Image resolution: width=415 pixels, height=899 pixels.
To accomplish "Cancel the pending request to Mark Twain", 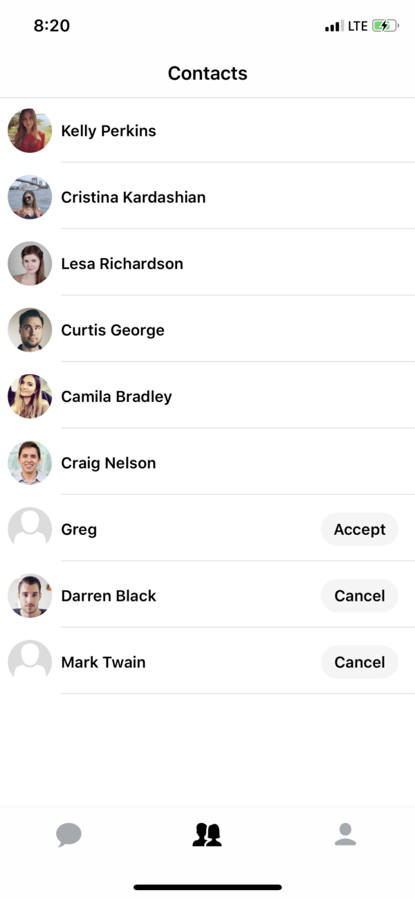I will pos(360,662).
